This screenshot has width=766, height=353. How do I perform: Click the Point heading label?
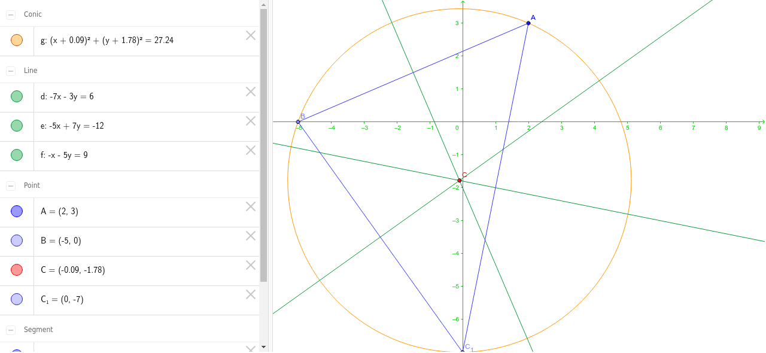point(32,185)
